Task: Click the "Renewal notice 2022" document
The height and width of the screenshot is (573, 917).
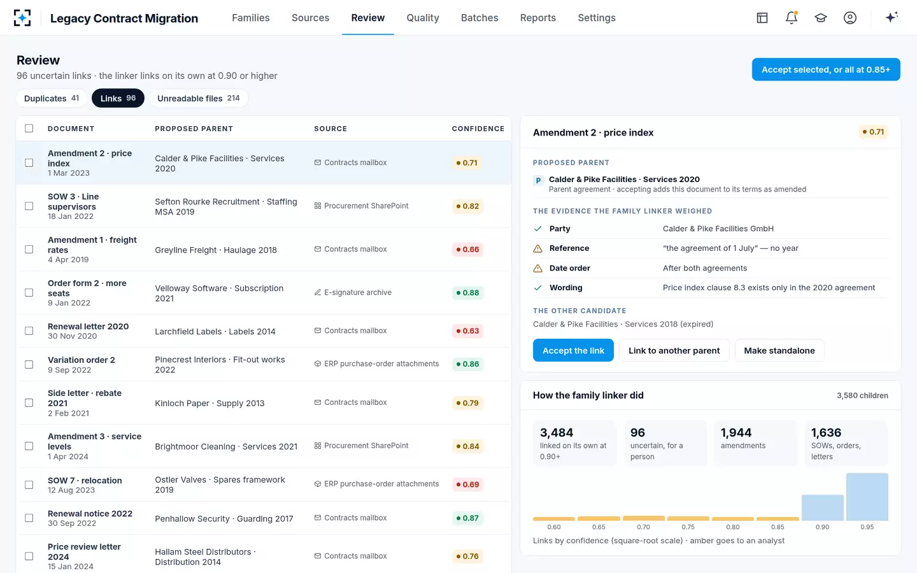Action: [x=90, y=514]
